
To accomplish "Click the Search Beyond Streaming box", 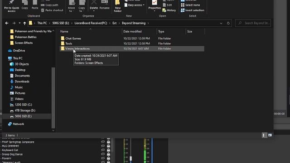I will coord(253,23).
